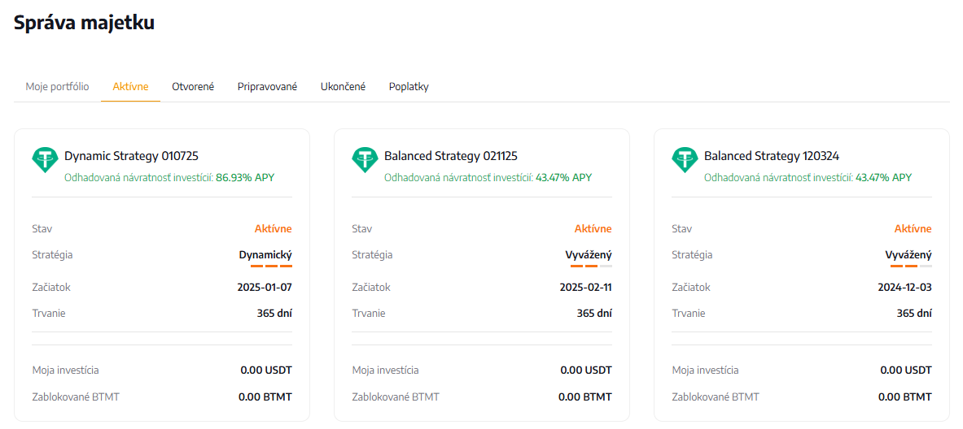Select the Aktívne tab

pos(130,86)
